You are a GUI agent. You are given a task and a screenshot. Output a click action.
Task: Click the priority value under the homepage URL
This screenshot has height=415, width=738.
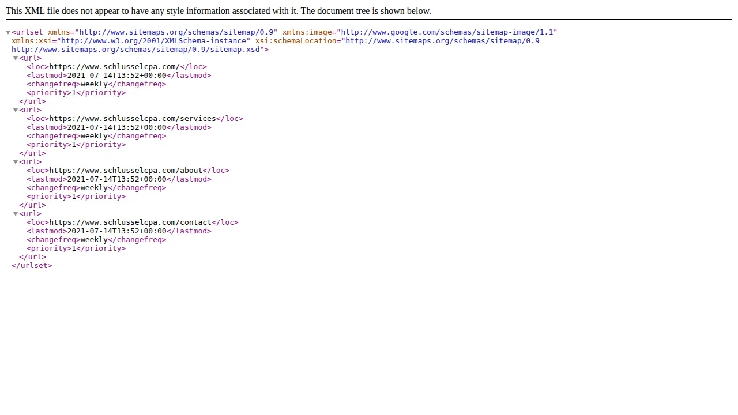(x=74, y=93)
